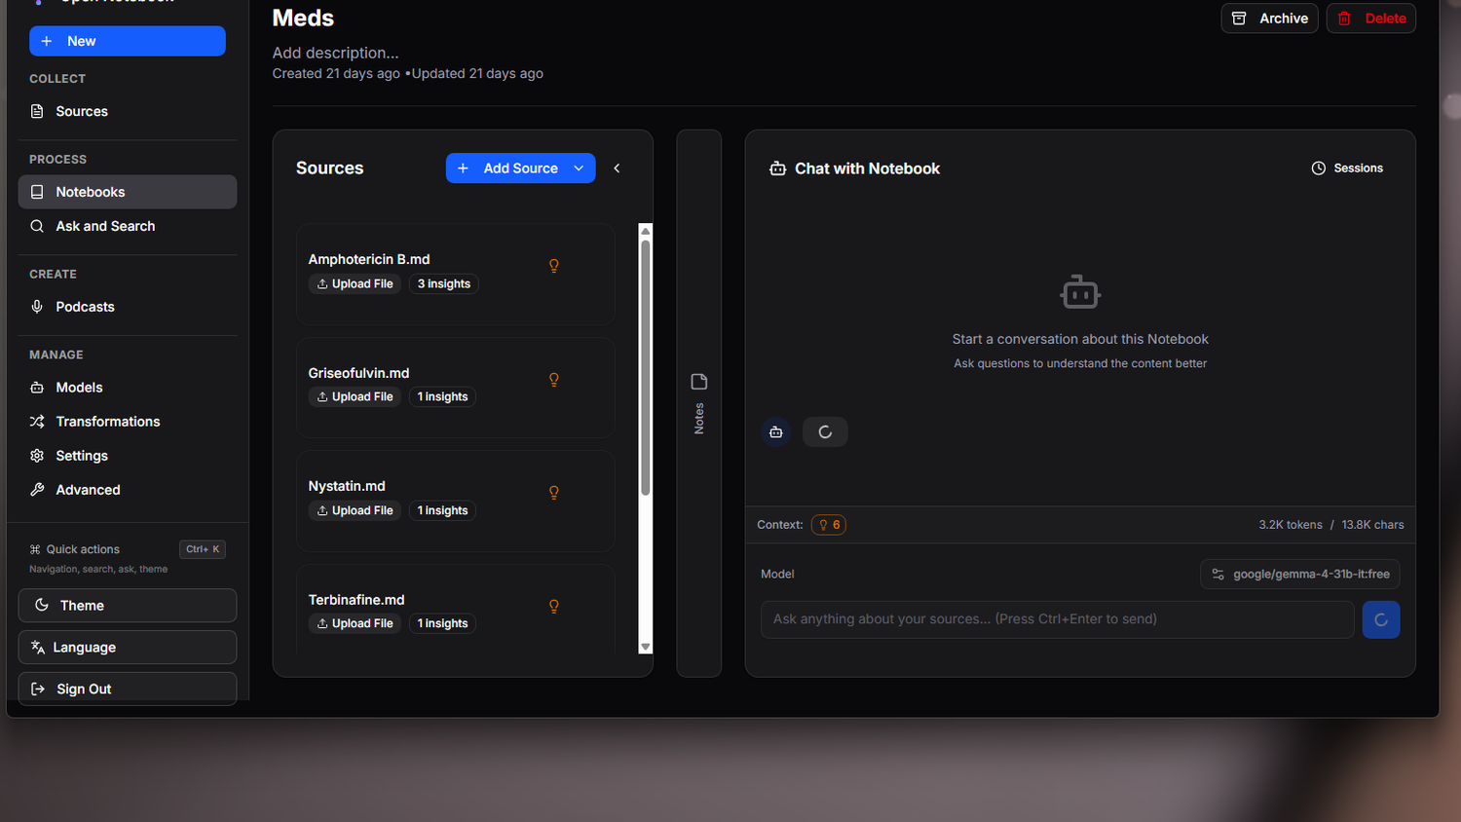Click the Ctrl+K shortcut badge
The width and height of the screenshot is (1461, 822).
[x=203, y=549]
